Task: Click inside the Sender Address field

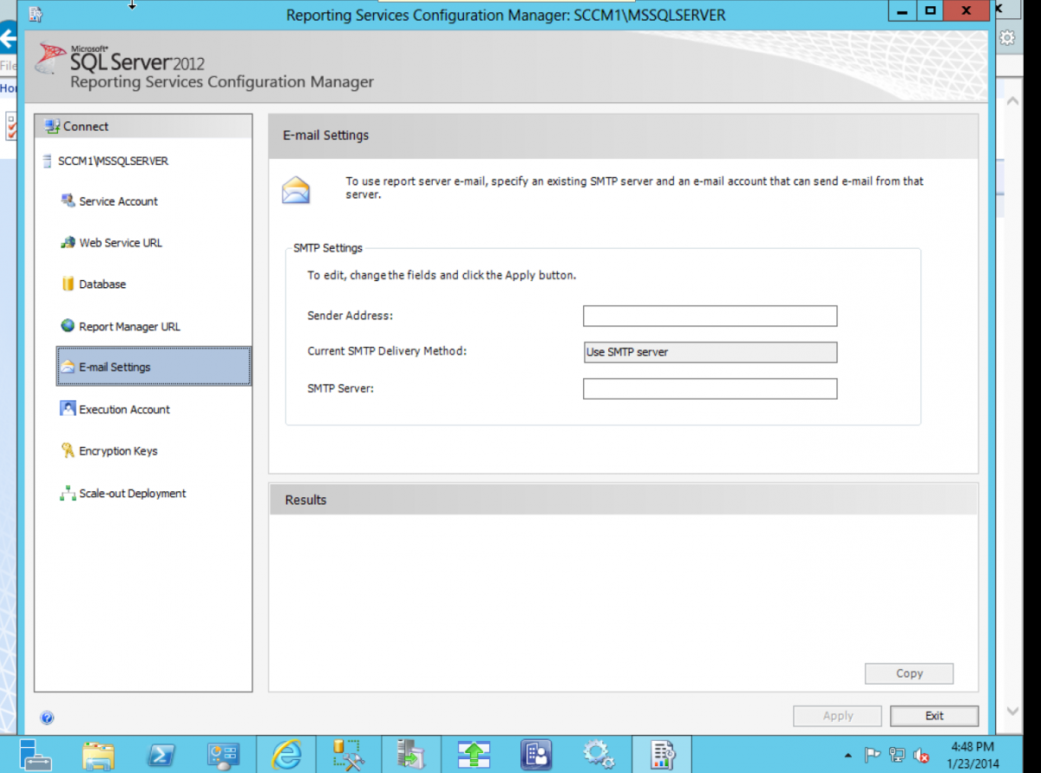Action: pos(710,316)
